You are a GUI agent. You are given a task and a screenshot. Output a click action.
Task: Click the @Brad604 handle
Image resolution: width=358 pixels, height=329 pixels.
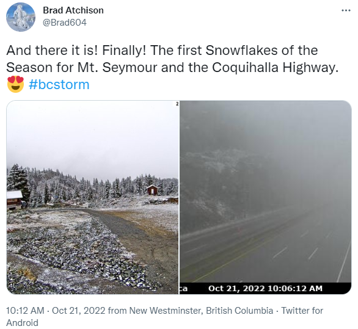click(x=65, y=23)
